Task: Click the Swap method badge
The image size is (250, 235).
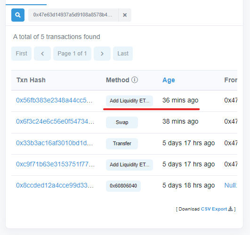Action: pyautogui.click(x=122, y=122)
